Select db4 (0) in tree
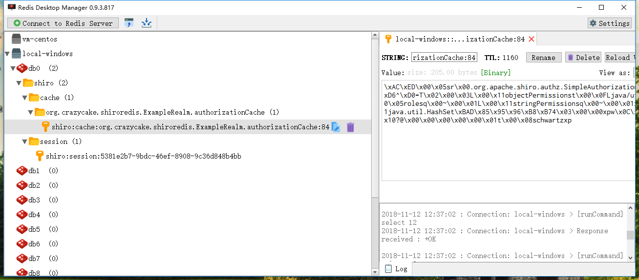Image resolution: width=639 pixels, height=280 pixels. [x=43, y=215]
